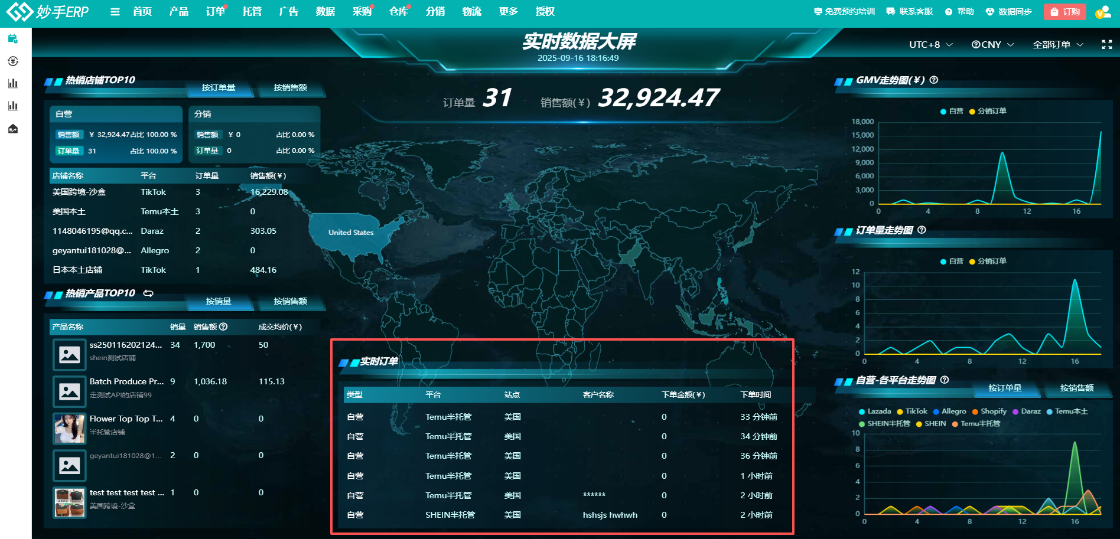Click the 妙手ERP logo
The image size is (1120, 539).
(47, 11)
